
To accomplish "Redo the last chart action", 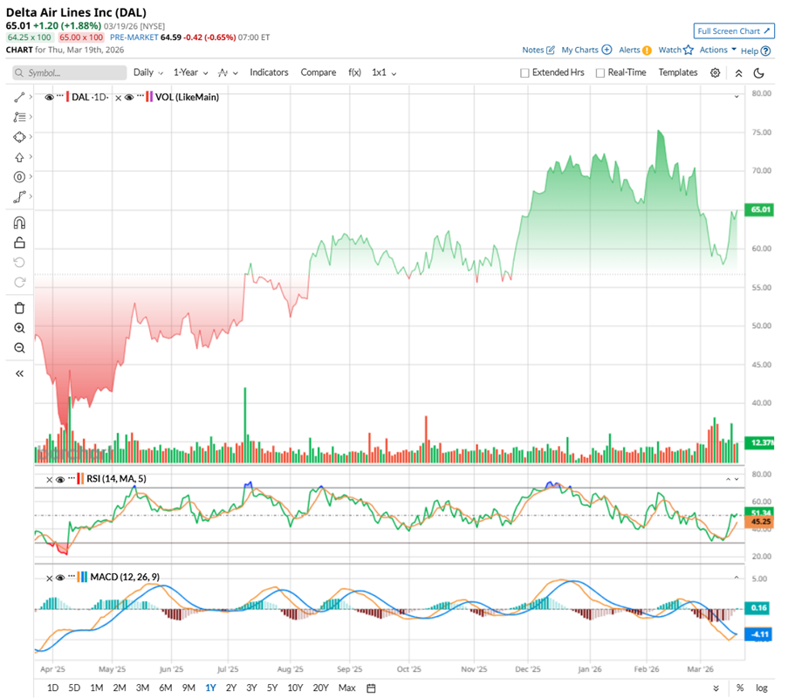I will click(19, 283).
